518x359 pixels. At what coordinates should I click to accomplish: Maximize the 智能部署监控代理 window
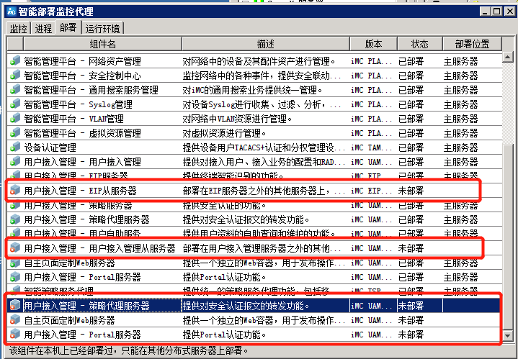click(496, 12)
